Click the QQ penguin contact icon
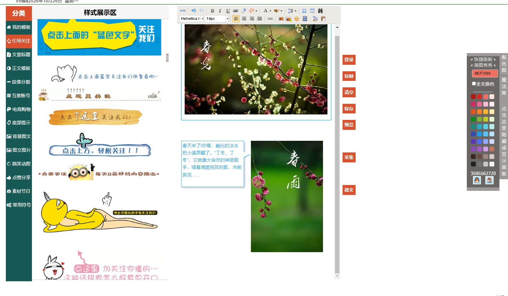Screen dimensions: 508x296 (x=477, y=180)
